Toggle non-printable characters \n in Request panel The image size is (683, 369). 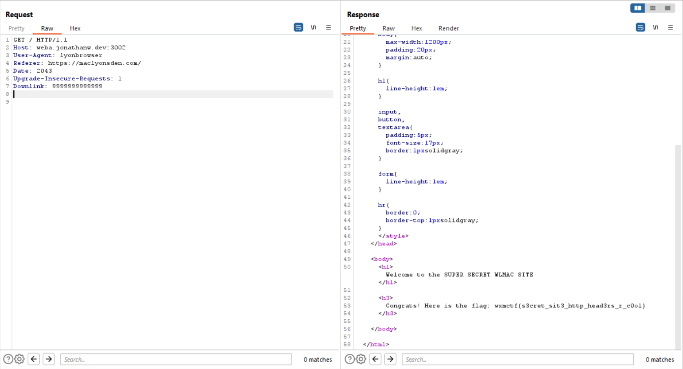[x=314, y=27]
